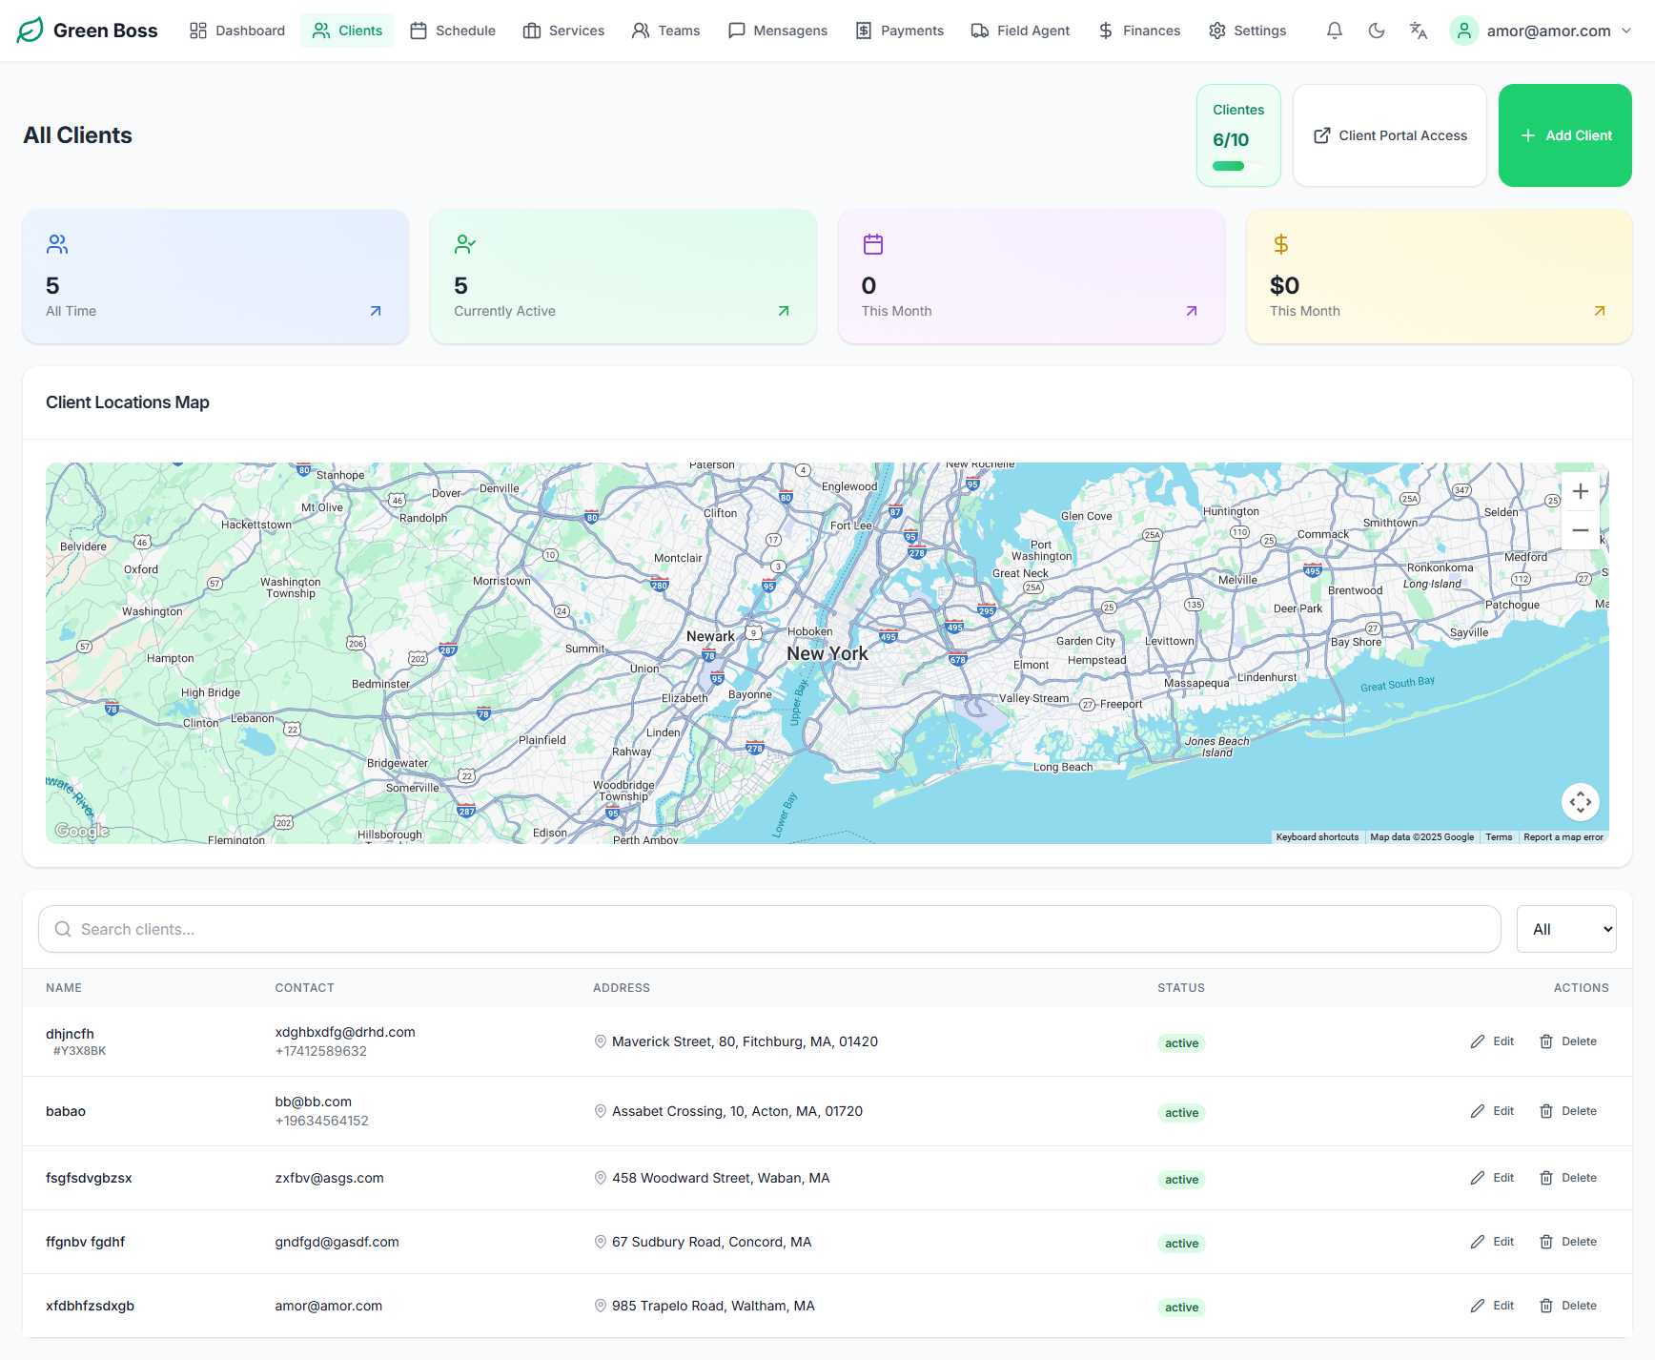Open the notifications bell
1655x1360 pixels.
click(x=1335, y=31)
